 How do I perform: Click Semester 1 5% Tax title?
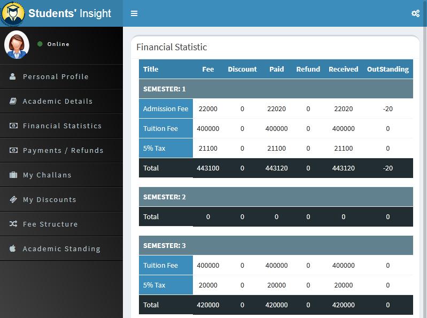click(166, 148)
